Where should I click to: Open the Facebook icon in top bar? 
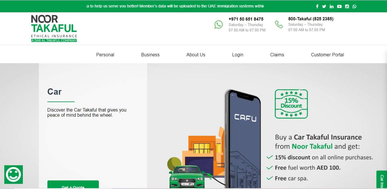[317, 6]
